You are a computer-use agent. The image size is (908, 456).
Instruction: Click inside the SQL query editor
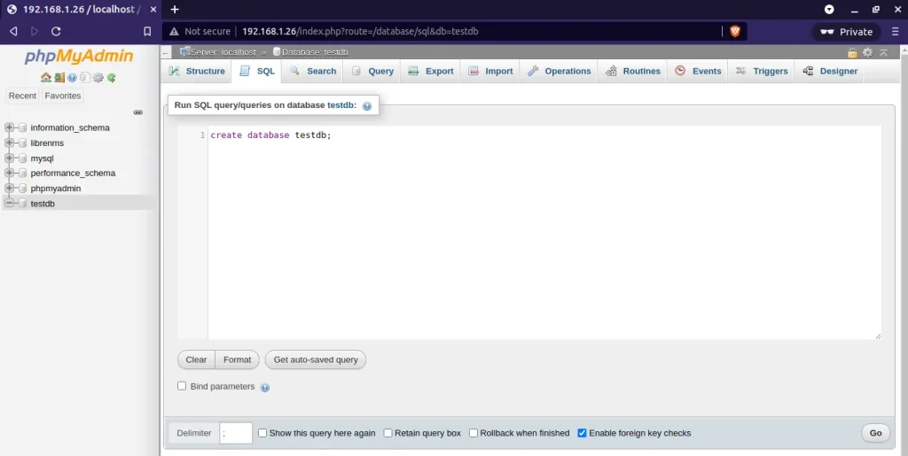pos(544,232)
